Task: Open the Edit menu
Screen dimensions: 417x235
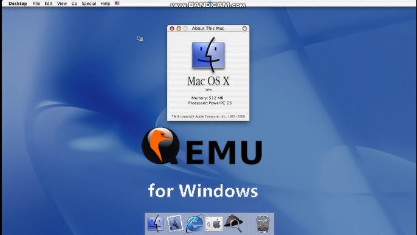Action: [x=49, y=4]
